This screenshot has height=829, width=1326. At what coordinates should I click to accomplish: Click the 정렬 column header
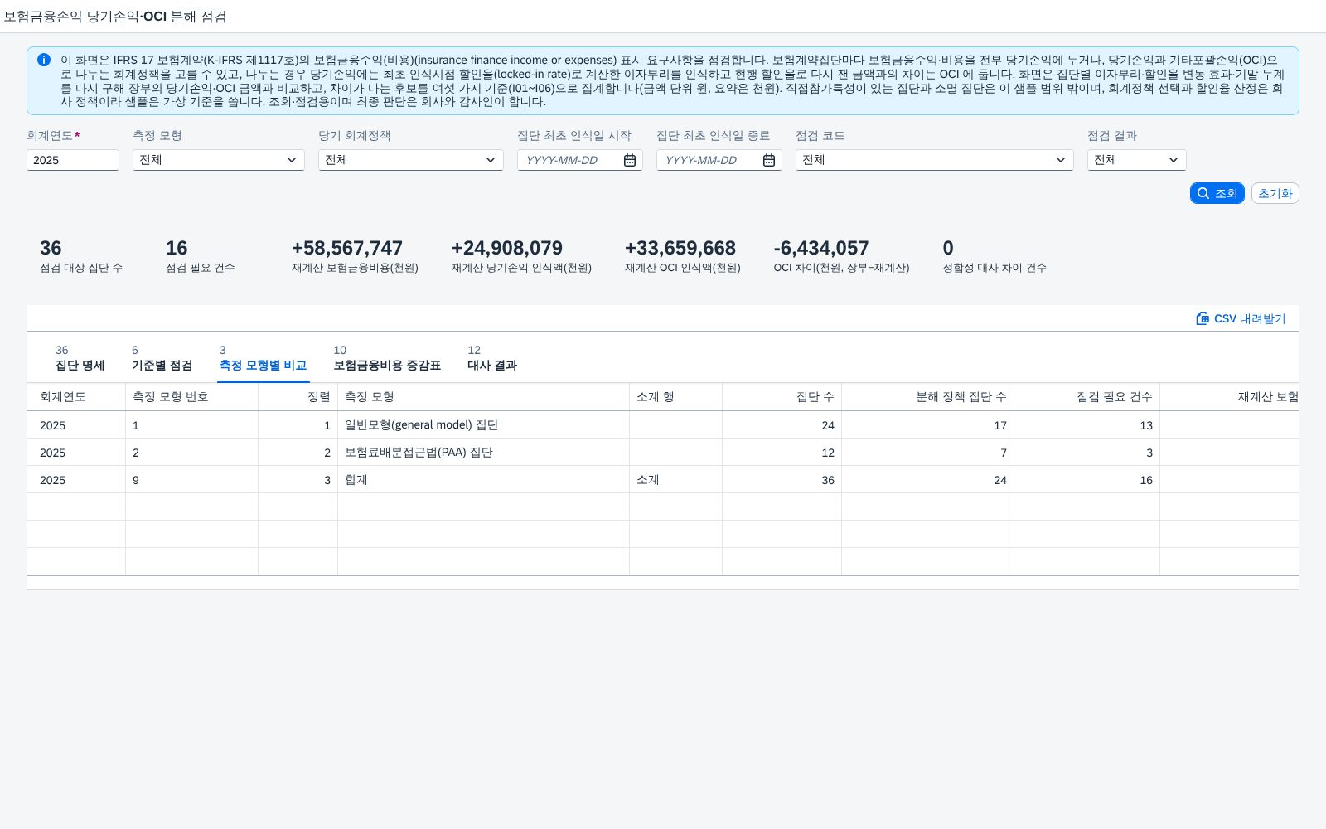pos(298,397)
